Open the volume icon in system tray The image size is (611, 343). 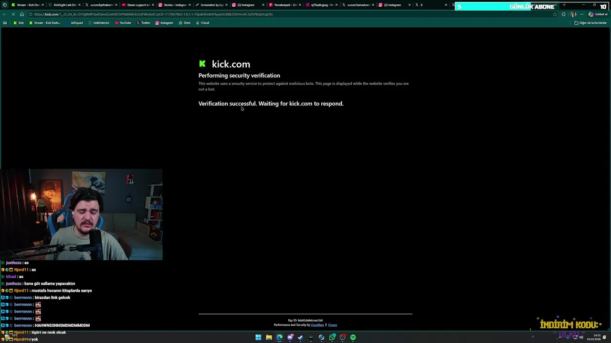pyautogui.click(x=581, y=337)
